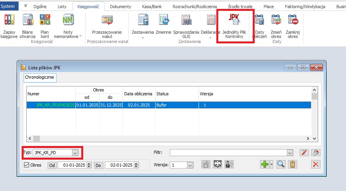The width and height of the screenshot is (346, 191).
Task: Expand the Typ dropdown
Action: tap(75, 153)
